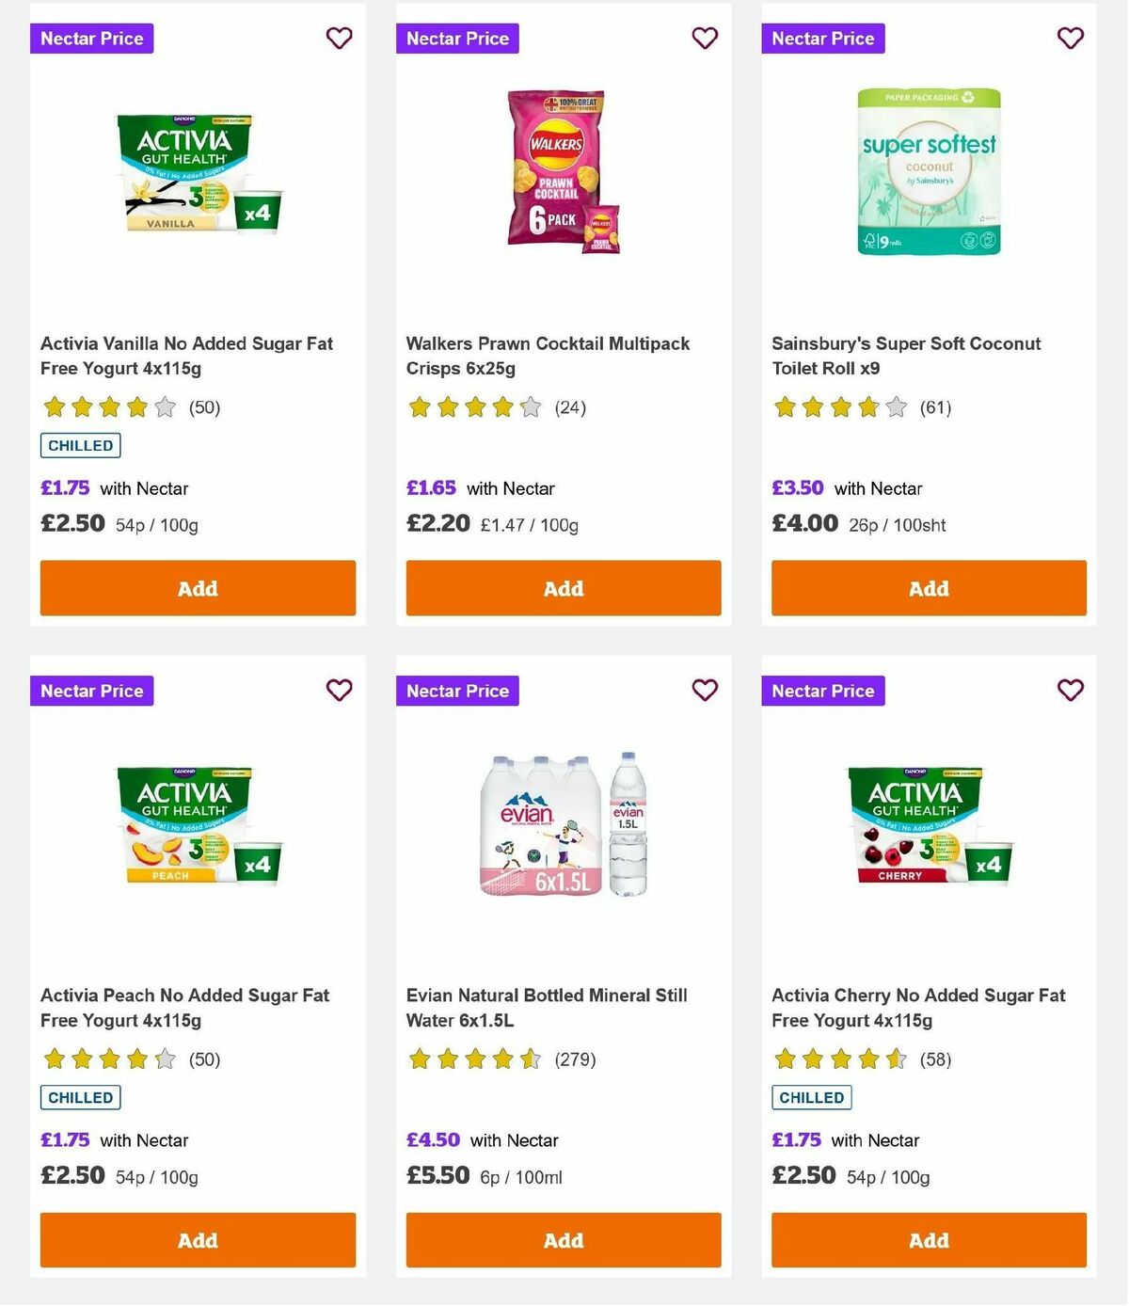The width and height of the screenshot is (1129, 1306).
Task: Open the Walkers Prawn Cocktail Crisps product page
Action: [548, 356]
